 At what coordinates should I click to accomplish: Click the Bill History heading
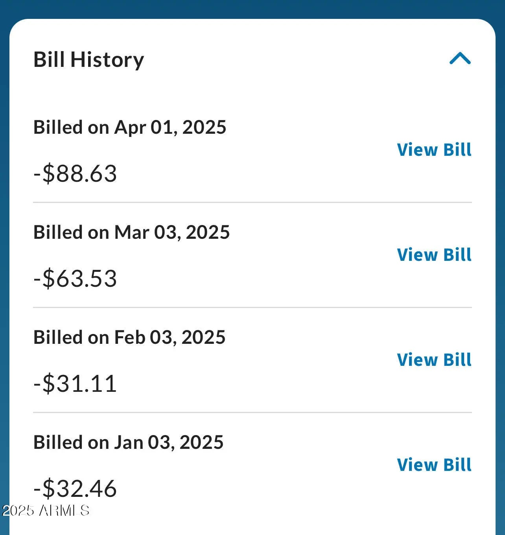tap(88, 60)
